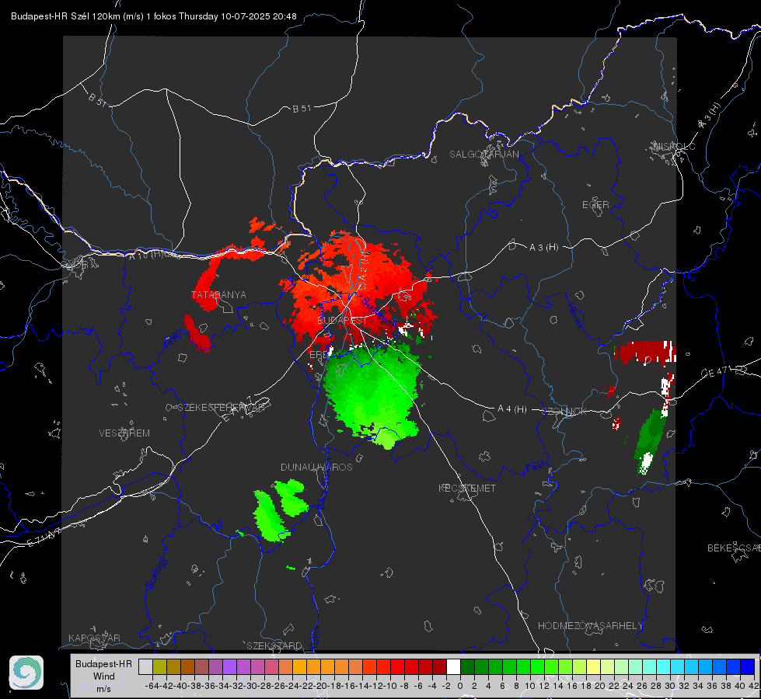
Task: Click the VESZPRÉM city label
Action: [x=124, y=433]
